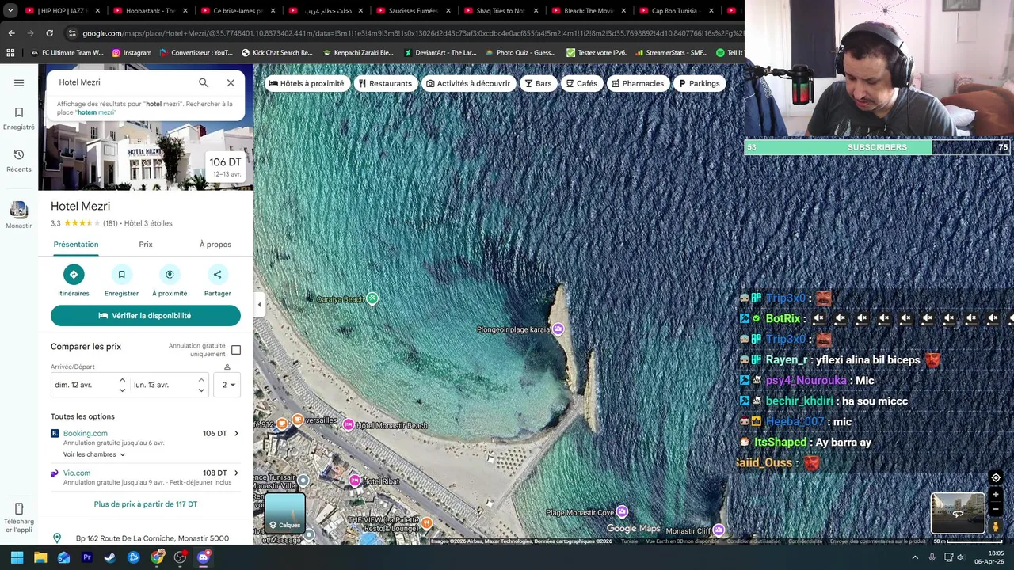Go back with the browser back arrow
This screenshot has height=570, width=1014.
click(x=11, y=33)
